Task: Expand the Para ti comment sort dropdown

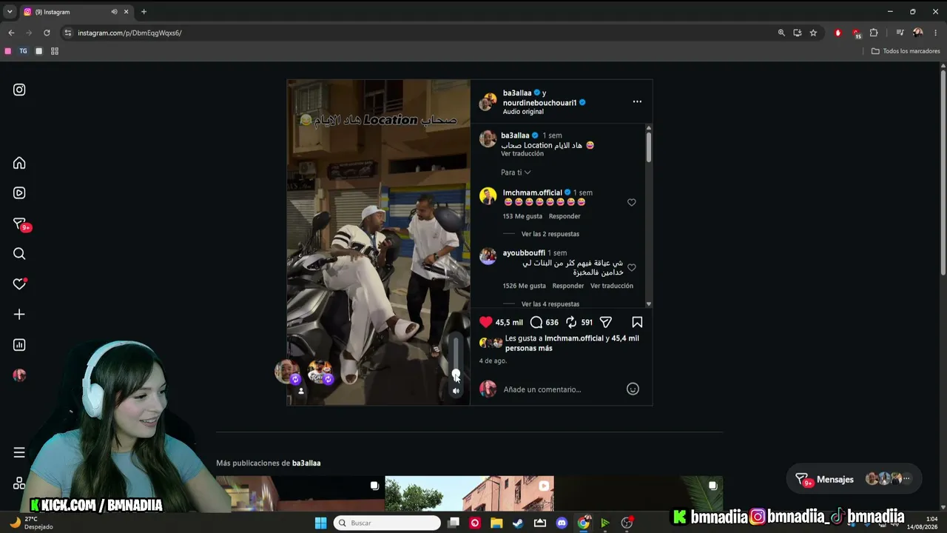Action: point(516,172)
